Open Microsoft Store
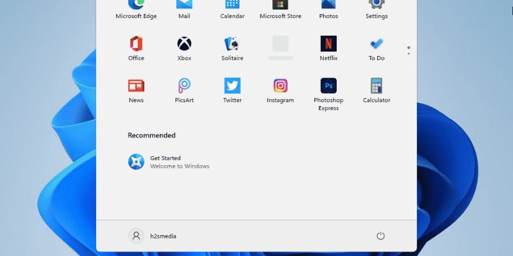This screenshot has height=256, width=513. tap(280, 10)
